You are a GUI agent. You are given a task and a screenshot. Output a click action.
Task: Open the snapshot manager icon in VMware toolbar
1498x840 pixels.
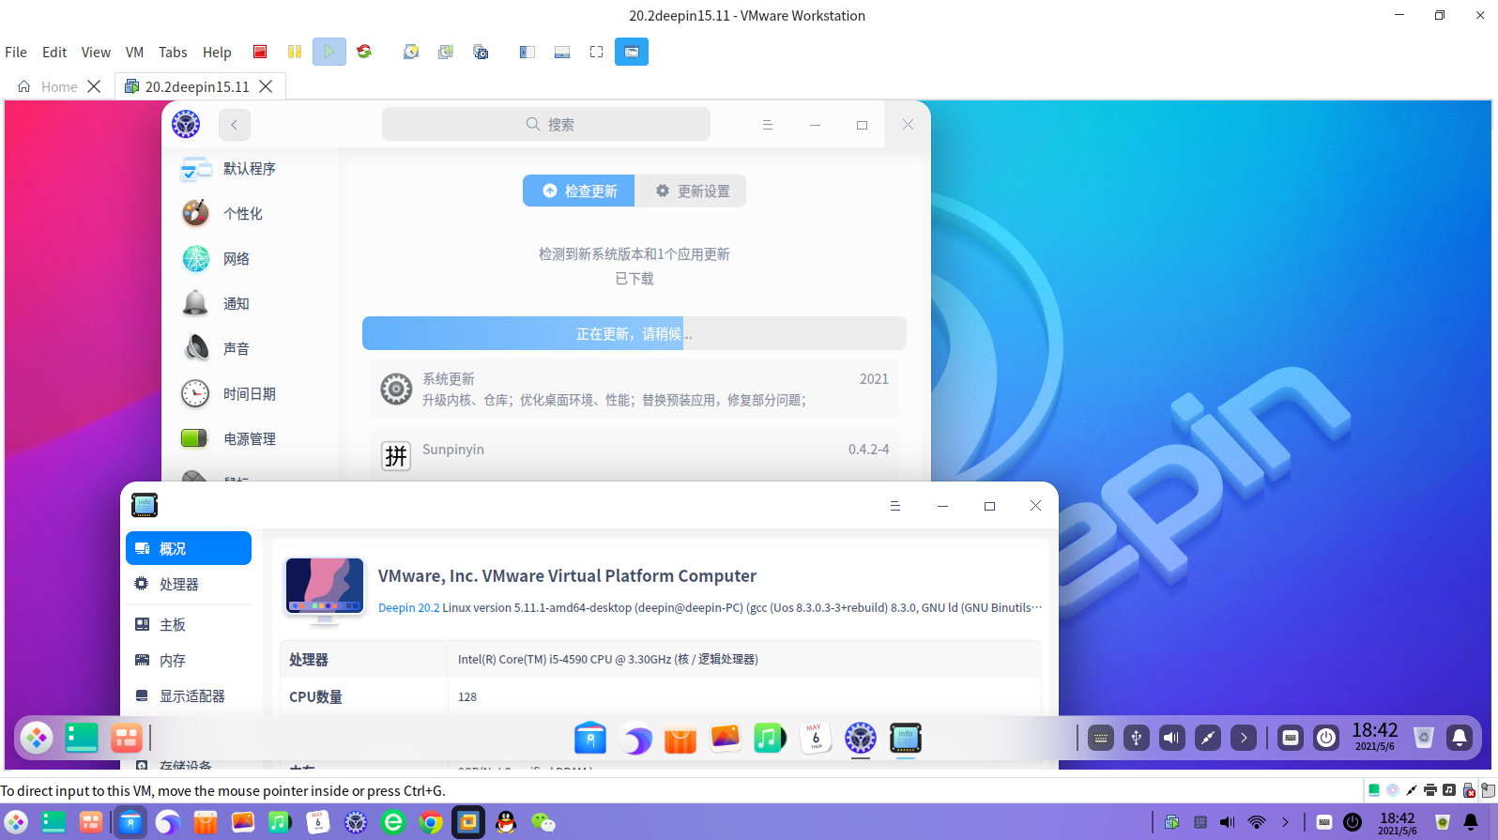pyautogui.click(x=481, y=52)
